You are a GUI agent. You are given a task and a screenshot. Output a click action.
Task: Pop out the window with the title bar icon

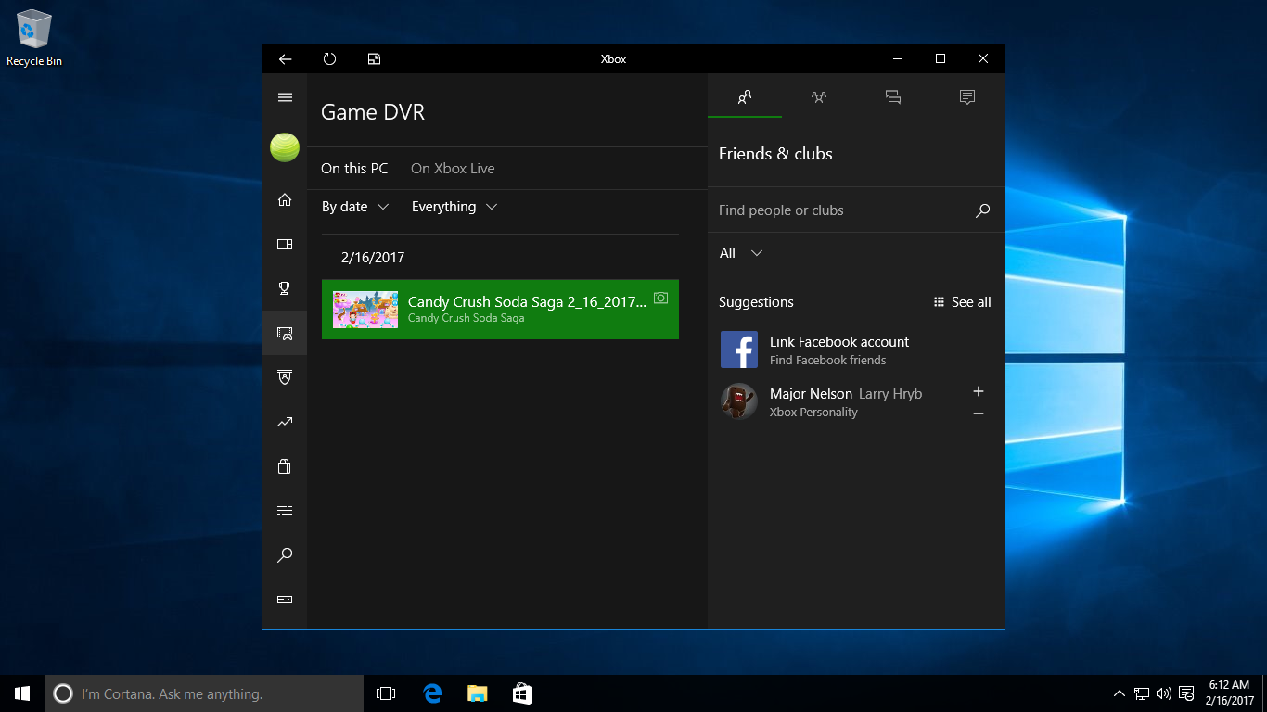[374, 59]
